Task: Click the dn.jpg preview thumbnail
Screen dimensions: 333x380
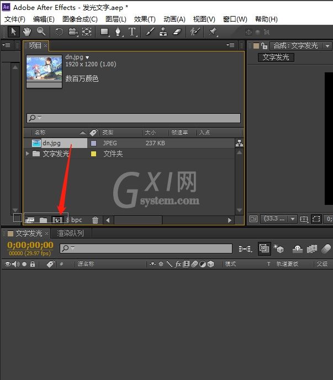Action: pos(44,71)
